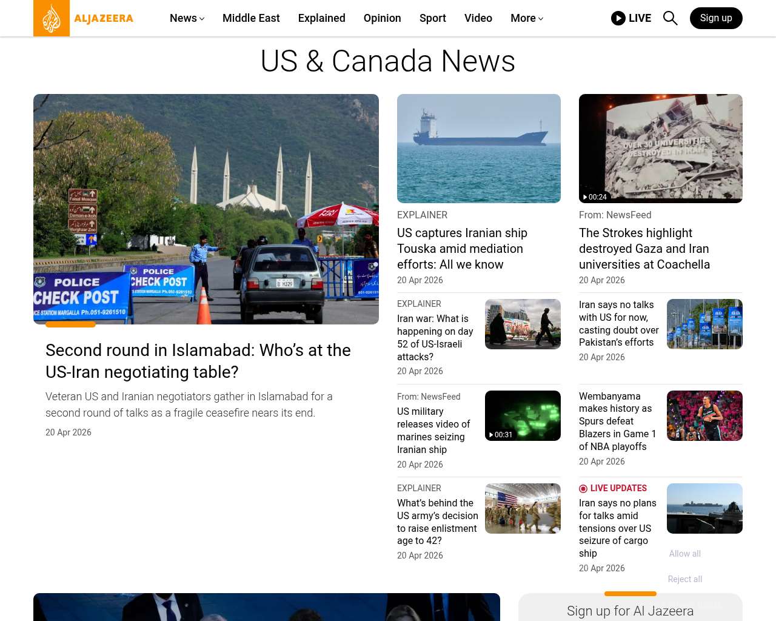
Task: Open the US army enlistment age article
Action: [x=437, y=522]
